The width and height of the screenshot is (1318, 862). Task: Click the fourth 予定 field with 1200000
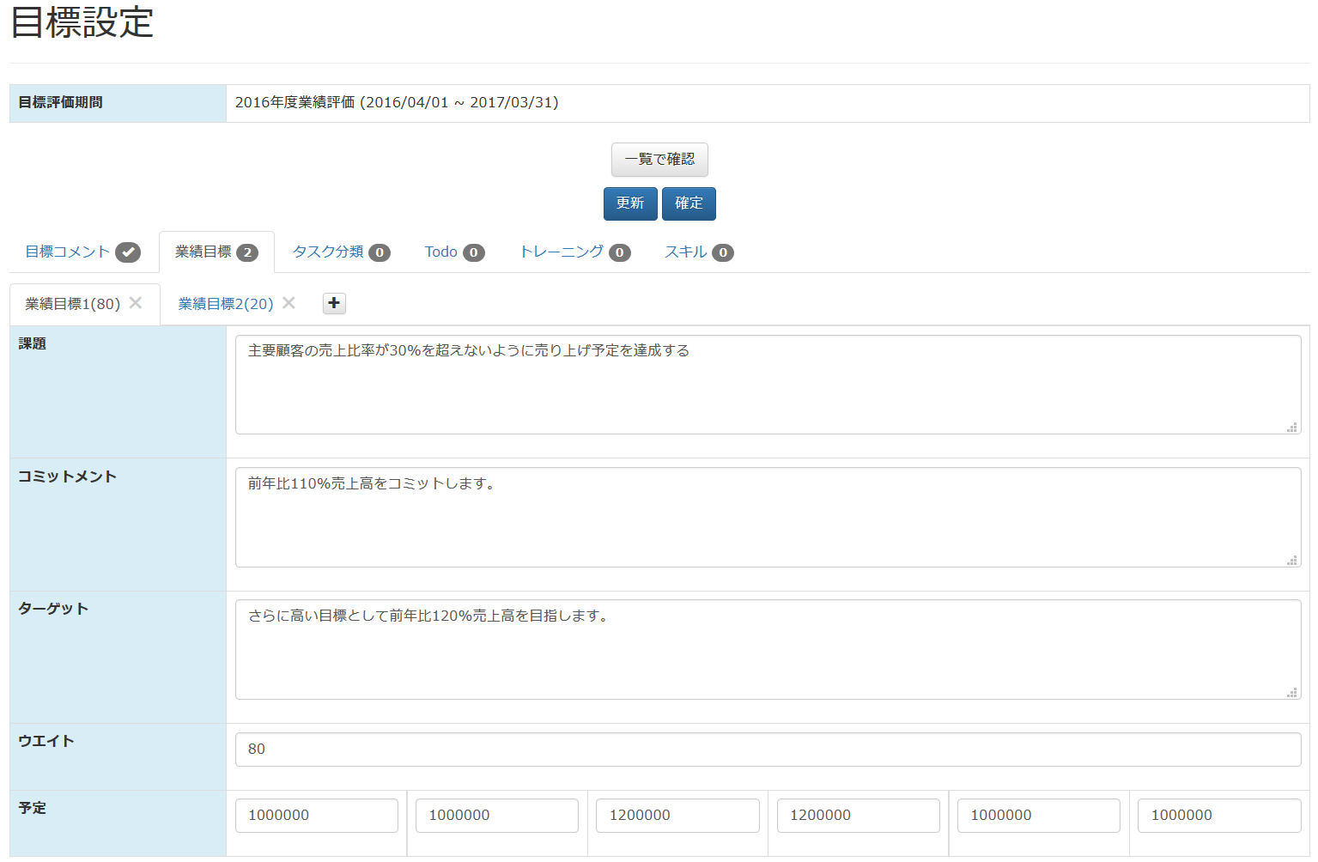coord(859,816)
